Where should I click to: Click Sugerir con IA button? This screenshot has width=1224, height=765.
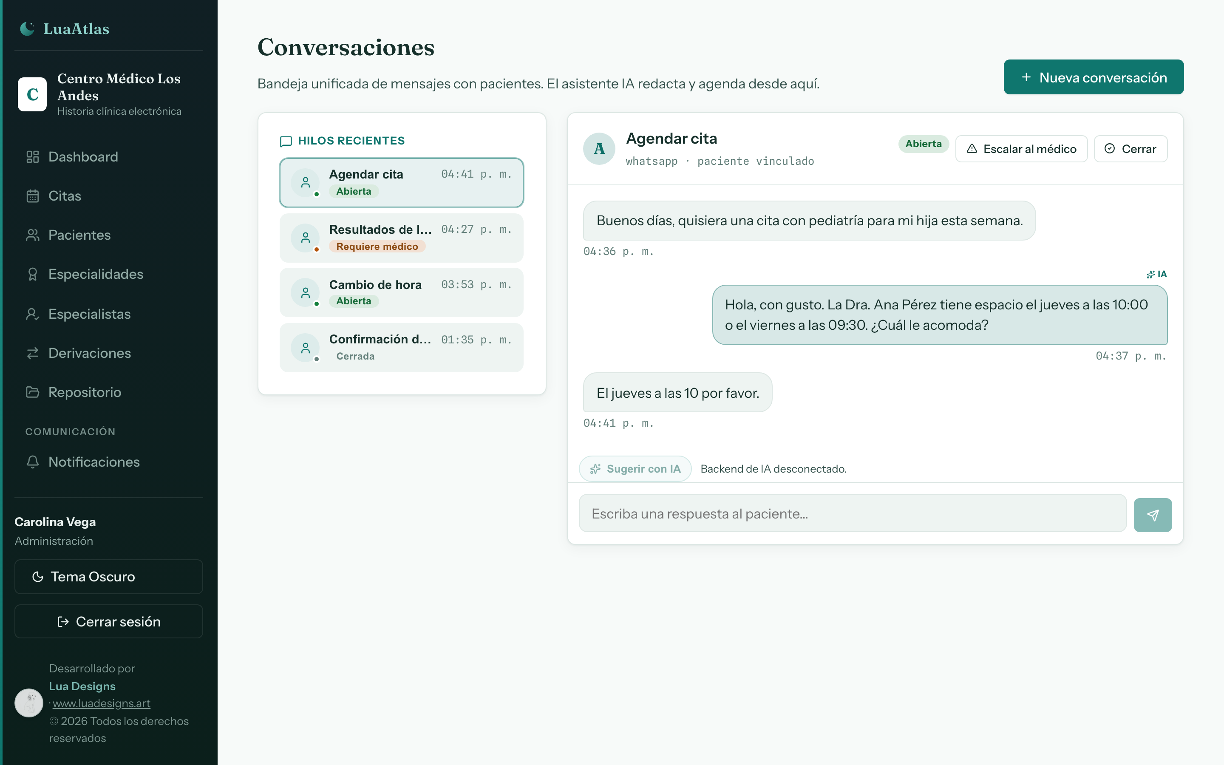(x=635, y=469)
